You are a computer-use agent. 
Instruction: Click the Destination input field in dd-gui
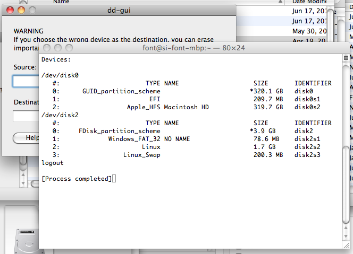pos(26,116)
